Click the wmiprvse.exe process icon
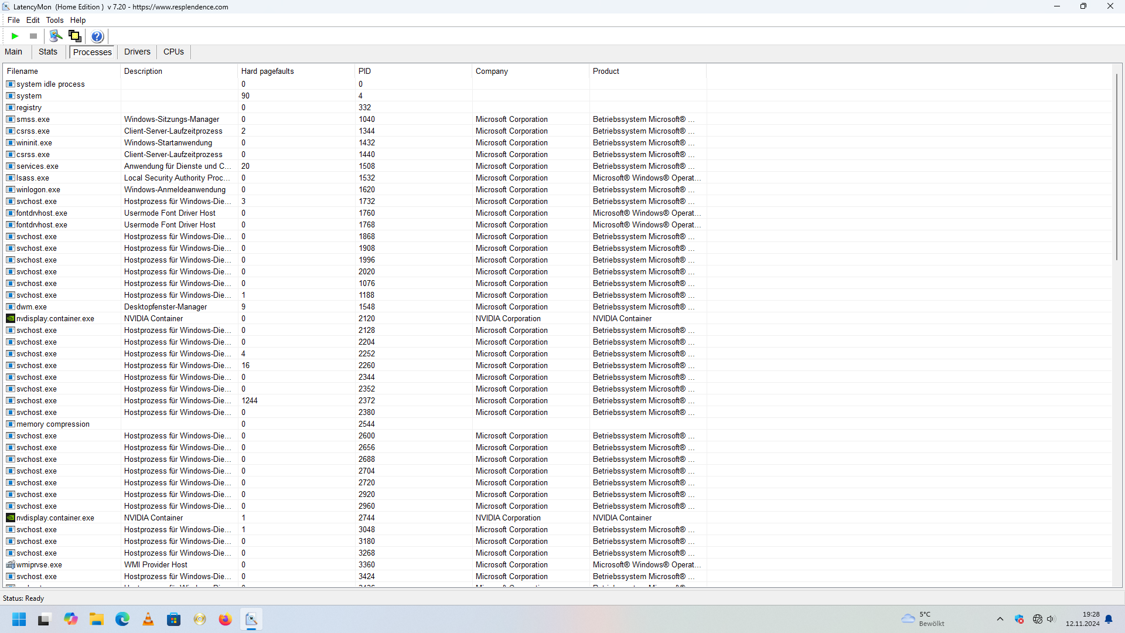This screenshot has height=633, width=1125. tap(11, 565)
